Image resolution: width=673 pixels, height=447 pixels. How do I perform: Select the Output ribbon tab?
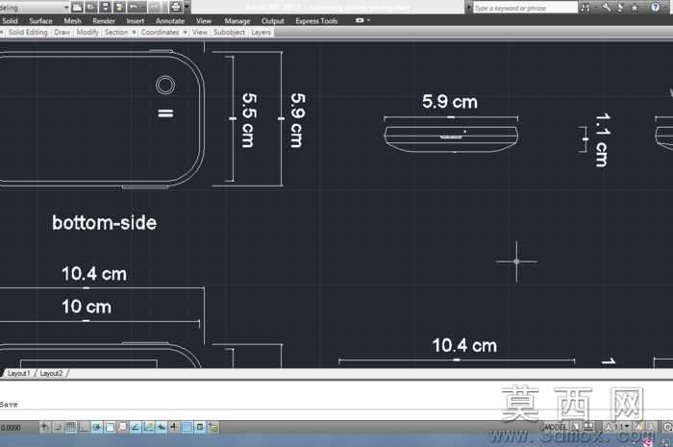click(273, 20)
